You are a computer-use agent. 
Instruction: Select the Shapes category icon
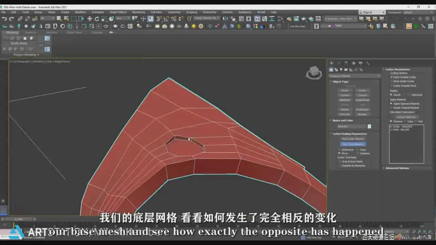pos(336,70)
